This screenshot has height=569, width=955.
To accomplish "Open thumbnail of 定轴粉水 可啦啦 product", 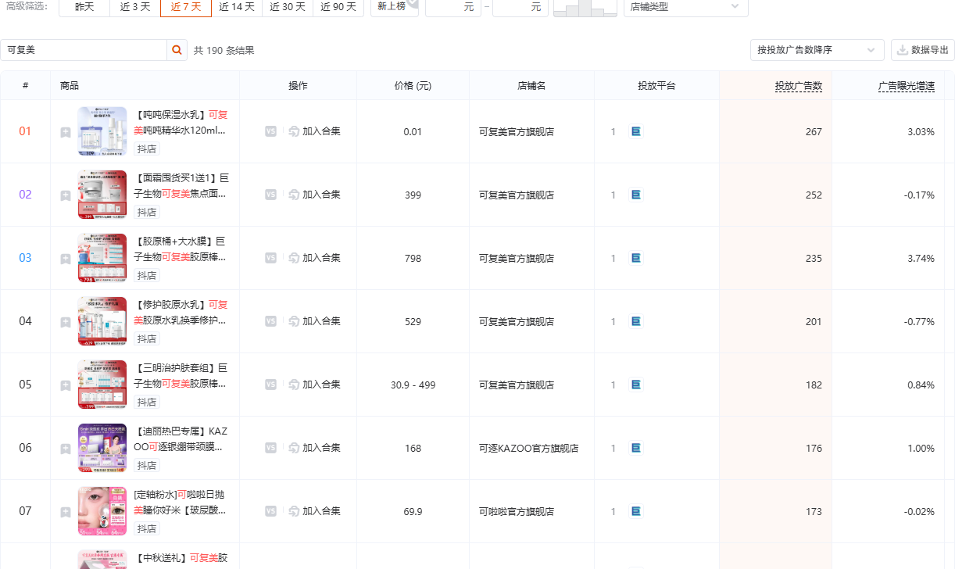I will [102, 511].
